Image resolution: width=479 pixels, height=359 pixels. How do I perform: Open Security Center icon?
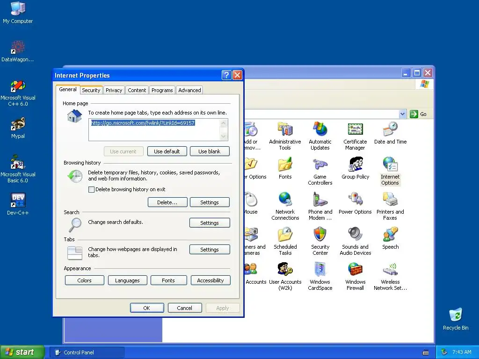click(x=320, y=241)
